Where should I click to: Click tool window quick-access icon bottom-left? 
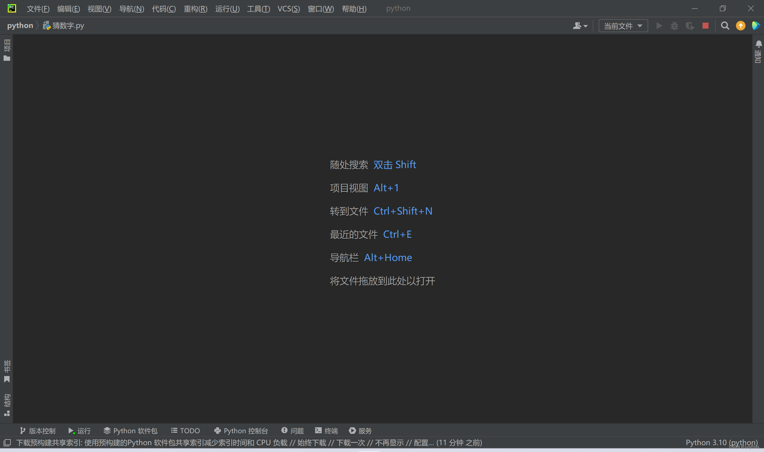[7, 442]
